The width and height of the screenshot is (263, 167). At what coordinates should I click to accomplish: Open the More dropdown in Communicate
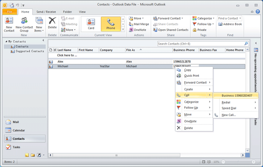tap(68, 30)
